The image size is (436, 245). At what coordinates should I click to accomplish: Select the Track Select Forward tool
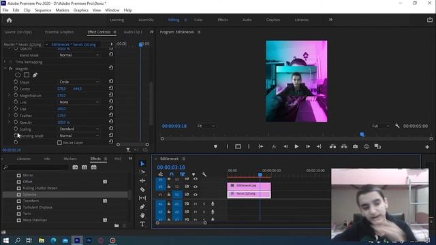(142, 172)
